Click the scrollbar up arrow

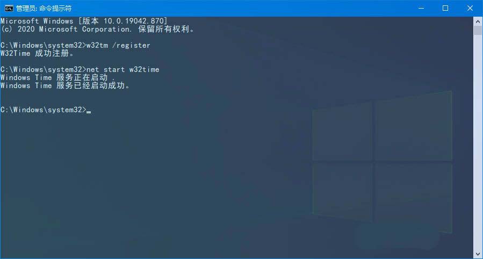tap(478, 21)
